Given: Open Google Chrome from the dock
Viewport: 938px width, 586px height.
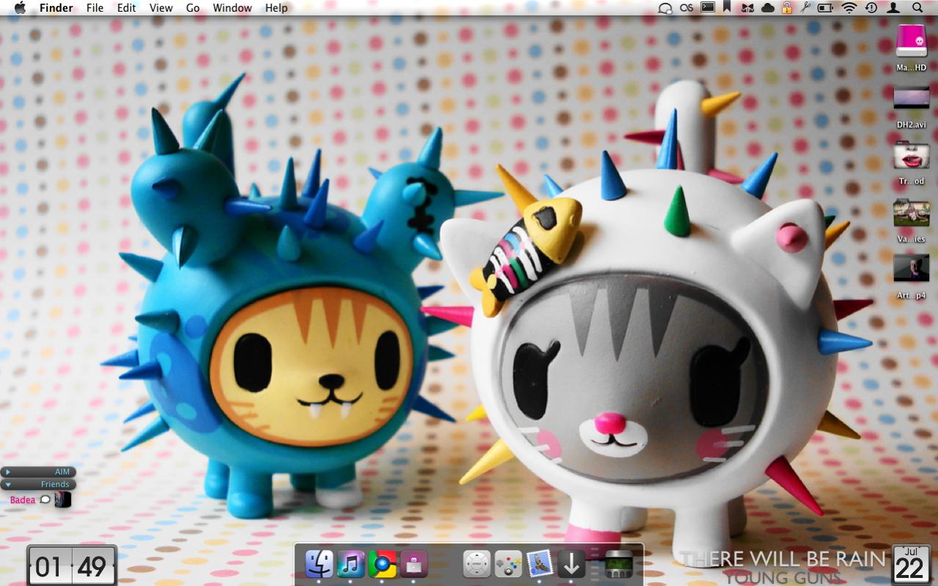Looking at the screenshot, I should click(382, 564).
